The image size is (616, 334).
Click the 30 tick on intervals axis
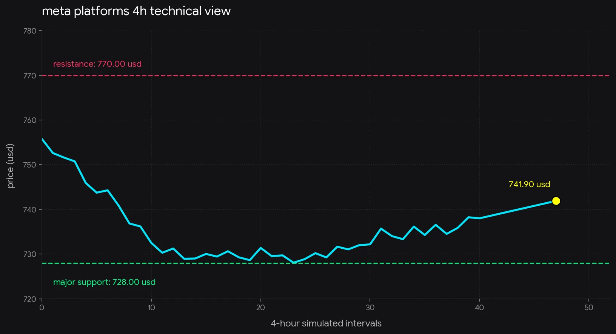point(370,308)
